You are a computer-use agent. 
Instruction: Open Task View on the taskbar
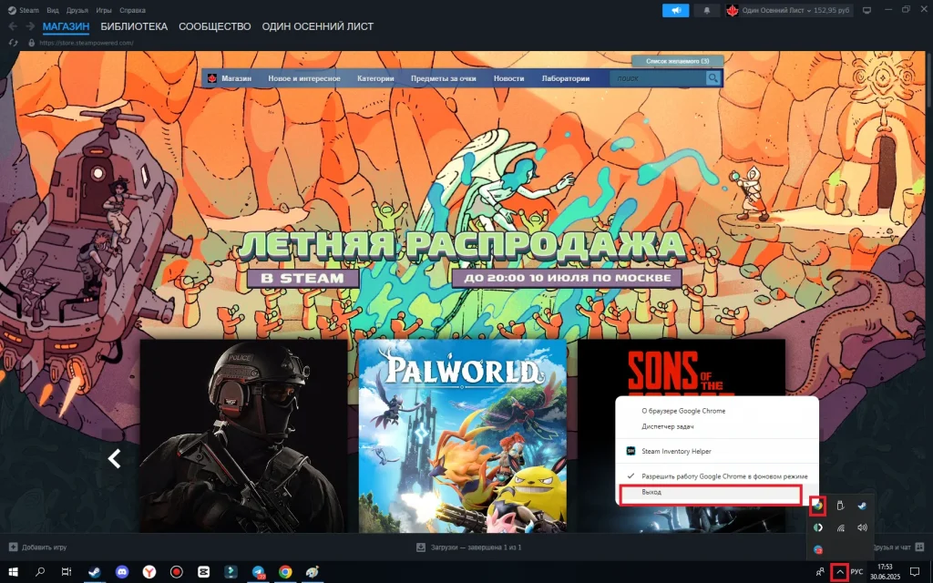(67, 572)
